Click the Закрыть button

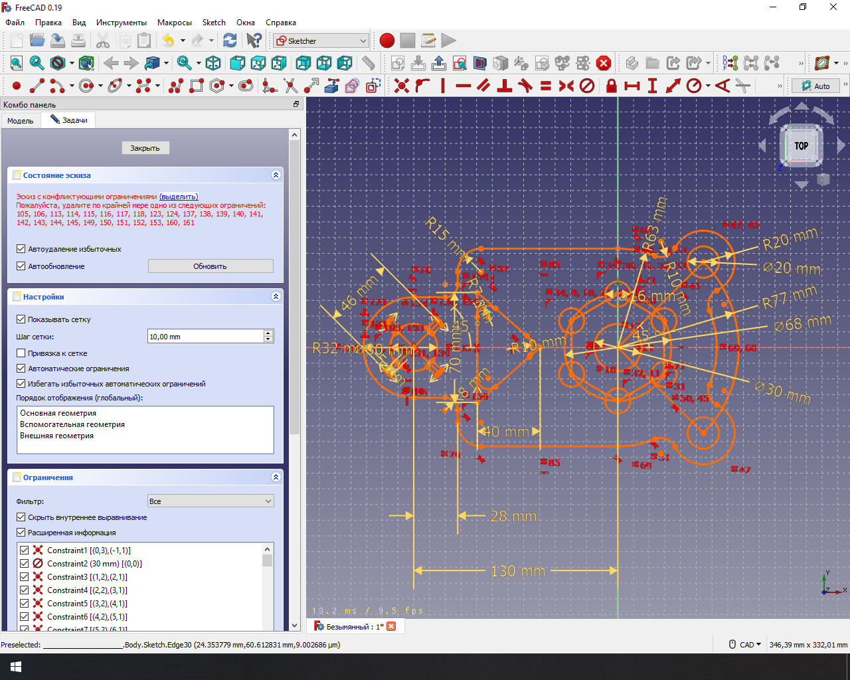coord(145,148)
